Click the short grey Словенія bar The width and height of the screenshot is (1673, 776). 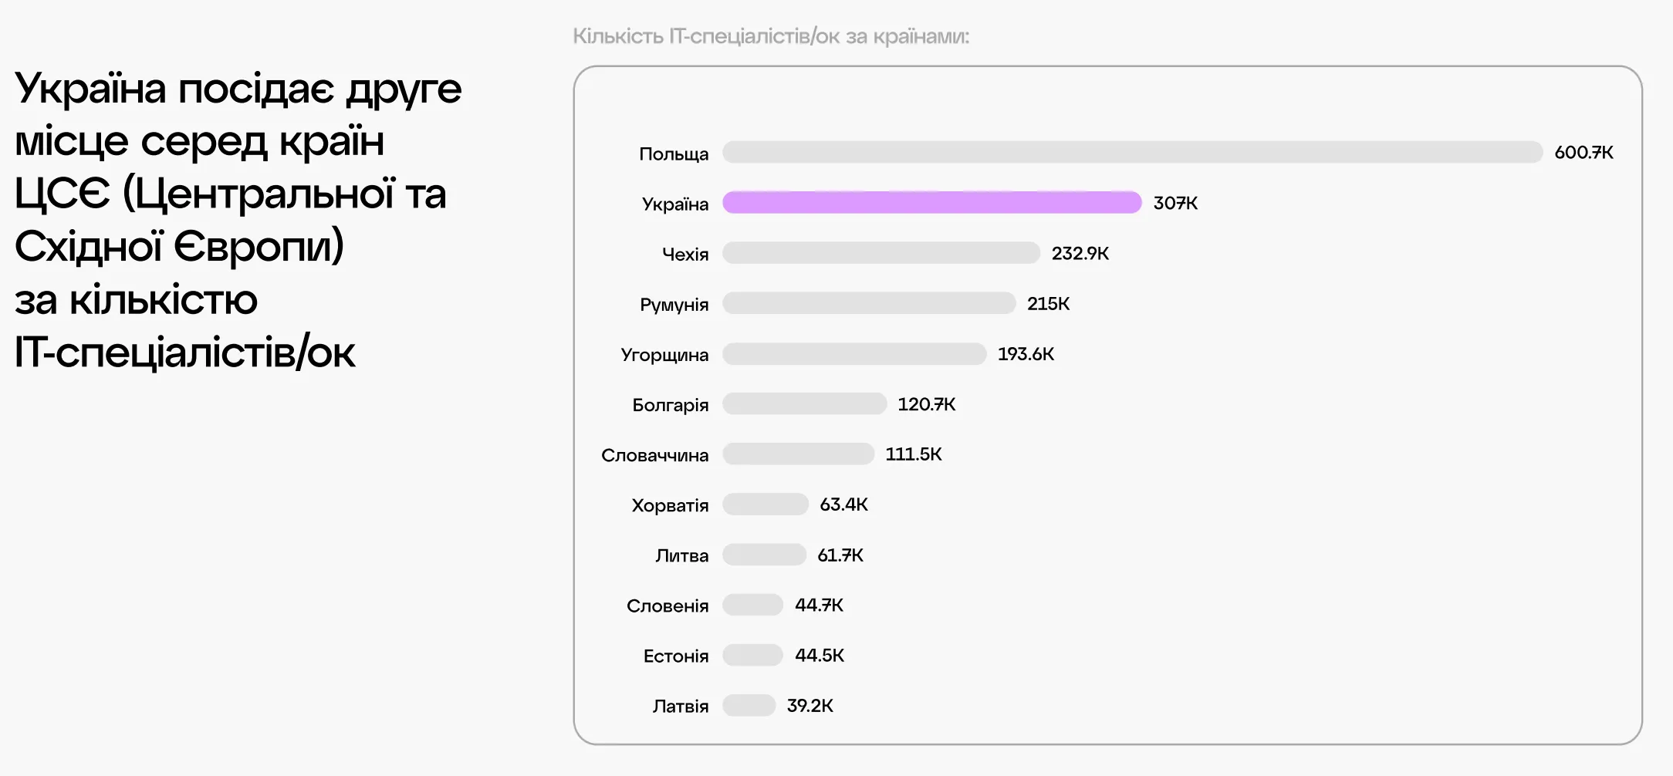[752, 605]
